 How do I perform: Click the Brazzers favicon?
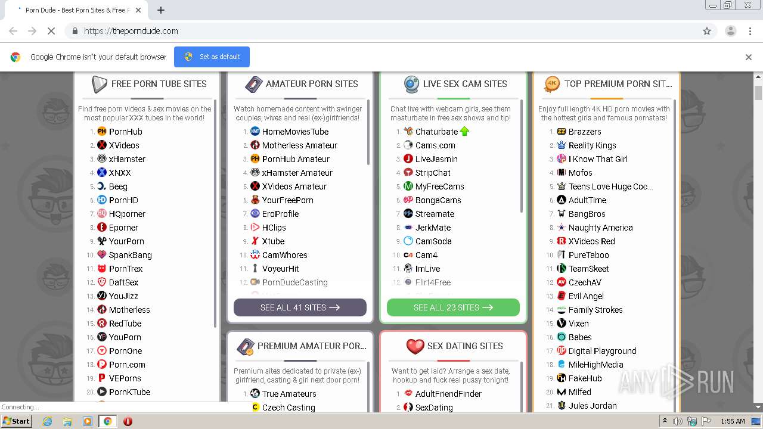(562, 132)
